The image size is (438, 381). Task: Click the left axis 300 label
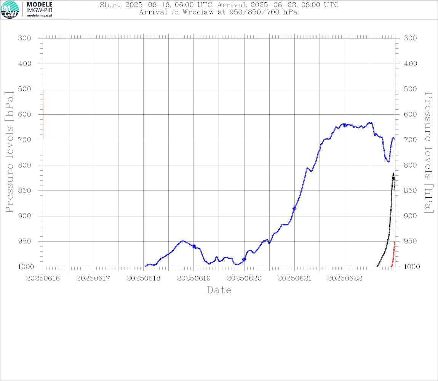(25, 38)
